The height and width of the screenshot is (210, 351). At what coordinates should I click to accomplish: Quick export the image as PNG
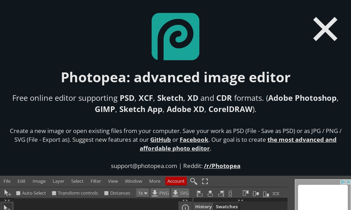click(160, 193)
